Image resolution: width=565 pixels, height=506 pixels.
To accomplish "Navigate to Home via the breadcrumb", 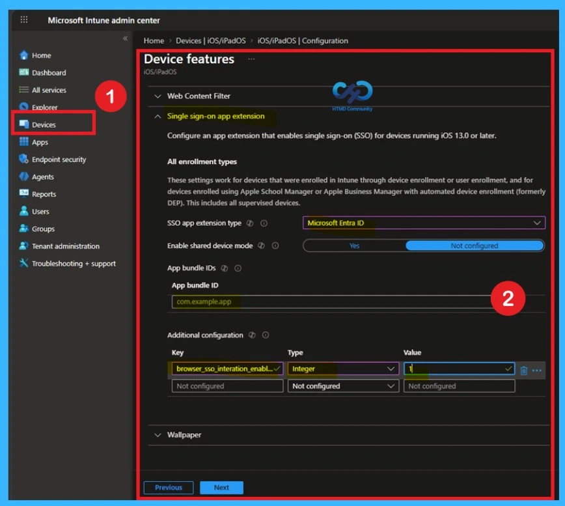I will pyautogui.click(x=154, y=40).
